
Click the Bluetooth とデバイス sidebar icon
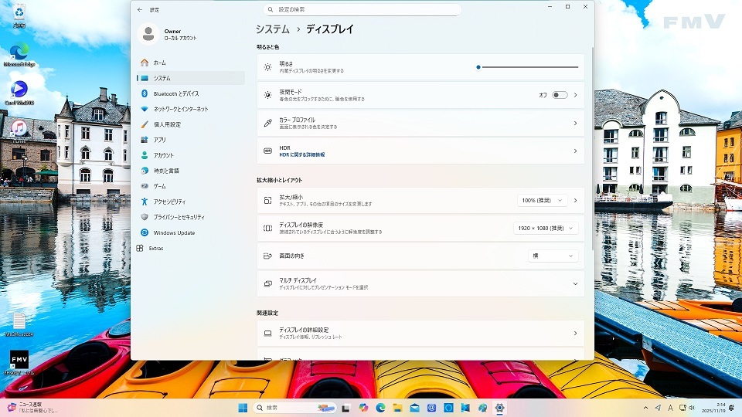click(145, 93)
